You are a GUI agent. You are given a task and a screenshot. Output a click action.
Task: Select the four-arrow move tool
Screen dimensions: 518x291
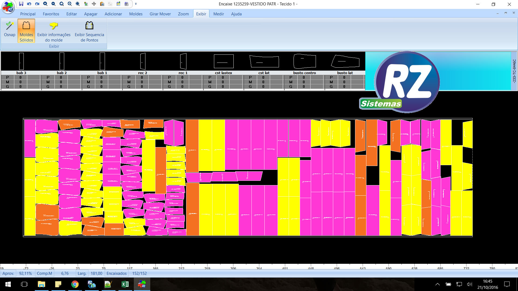coord(94,4)
